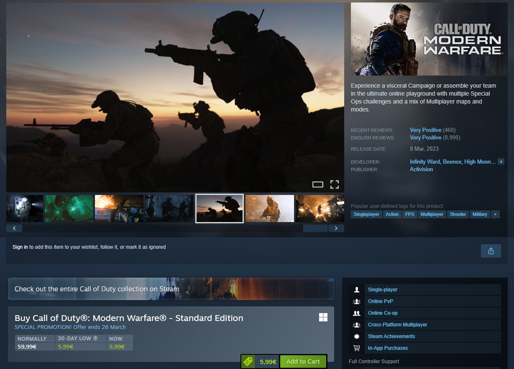Open Very Positive English reviews link
The width and height of the screenshot is (514, 369).
425,137
